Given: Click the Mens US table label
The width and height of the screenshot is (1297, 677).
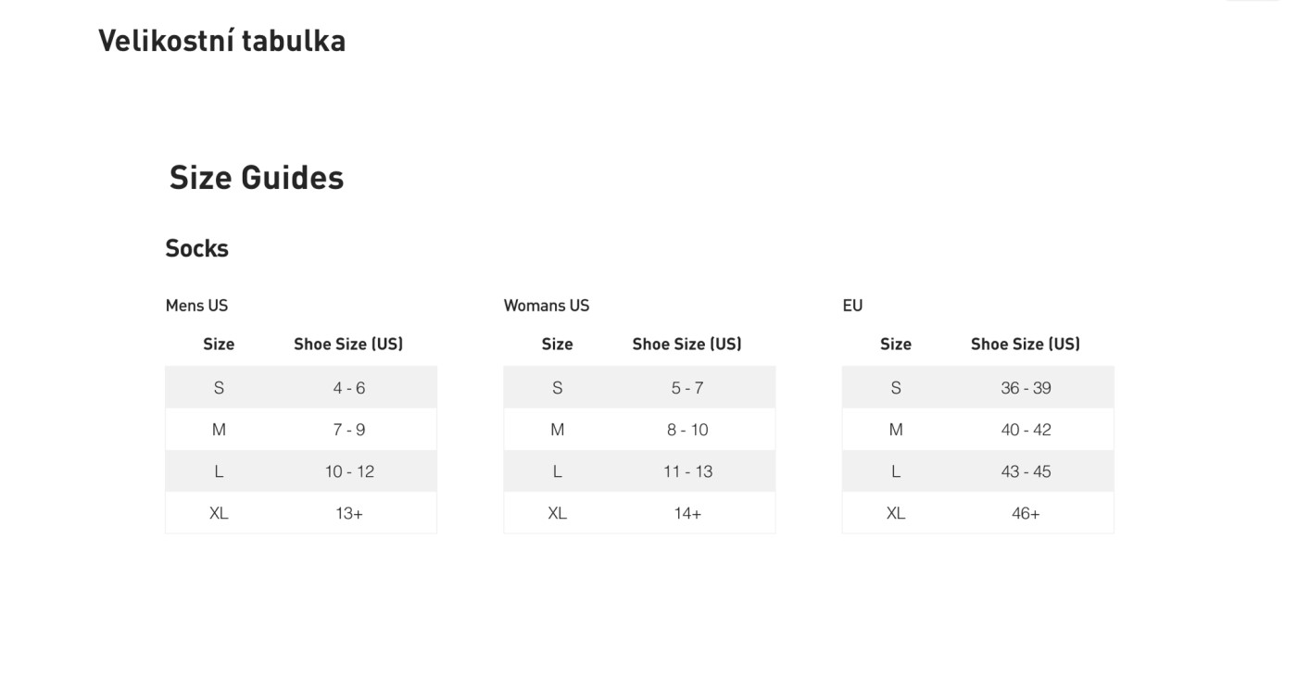Looking at the screenshot, I should (196, 306).
